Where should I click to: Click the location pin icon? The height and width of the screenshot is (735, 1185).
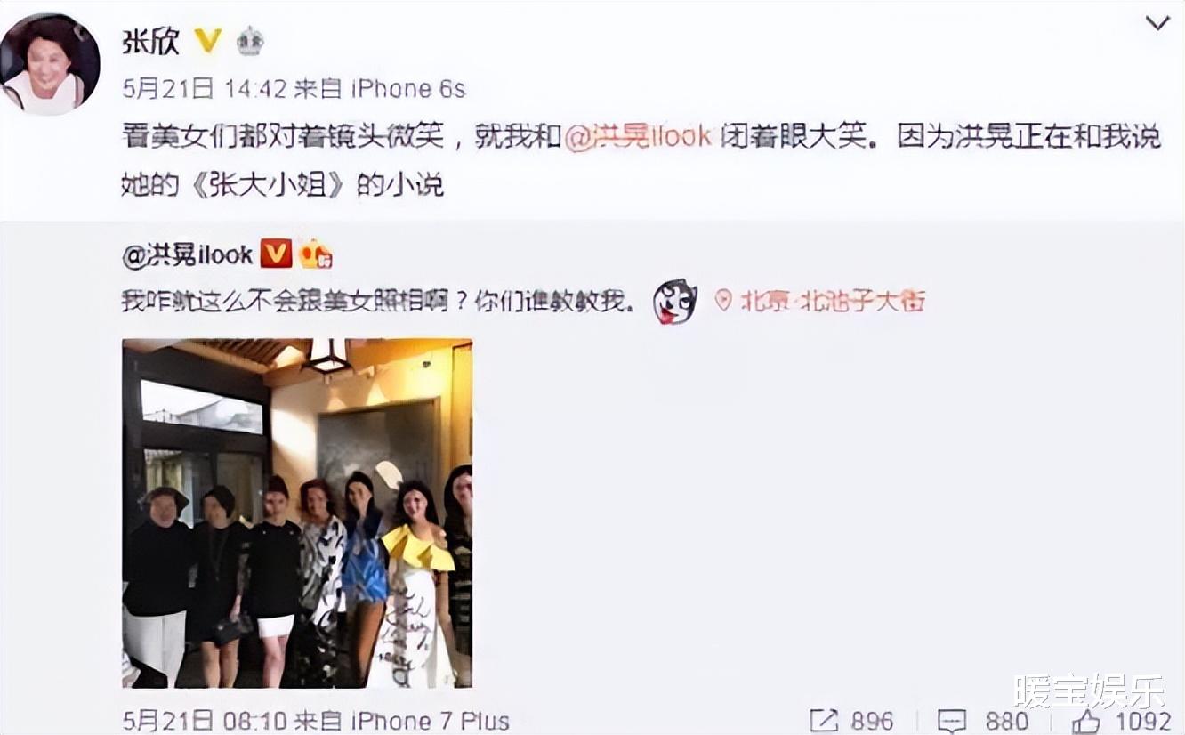[x=723, y=302]
